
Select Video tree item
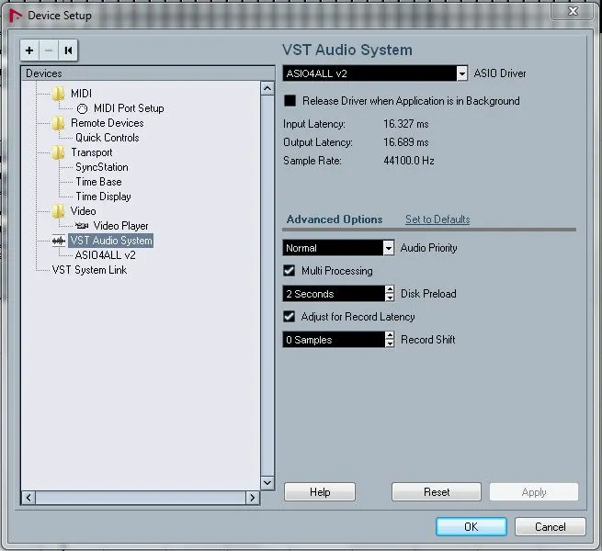tap(83, 211)
